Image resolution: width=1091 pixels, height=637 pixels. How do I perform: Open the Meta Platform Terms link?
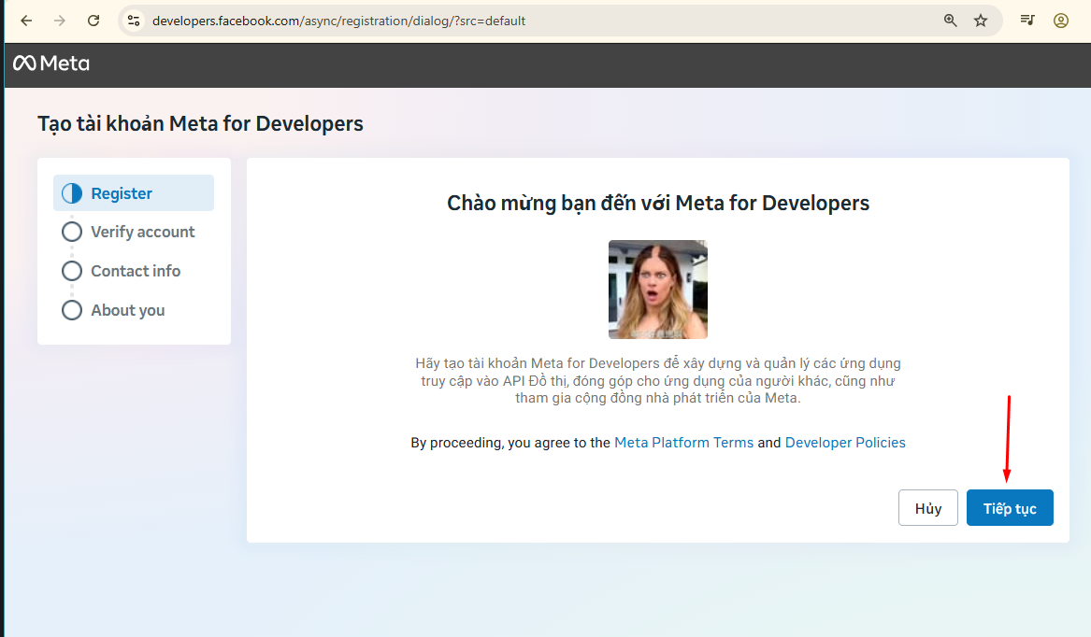point(684,443)
